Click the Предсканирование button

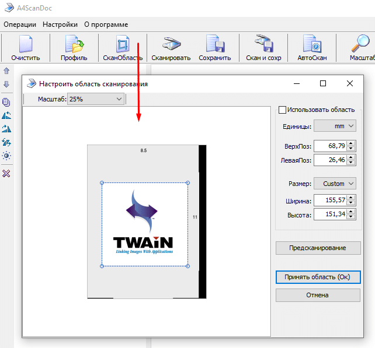[x=318, y=248]
